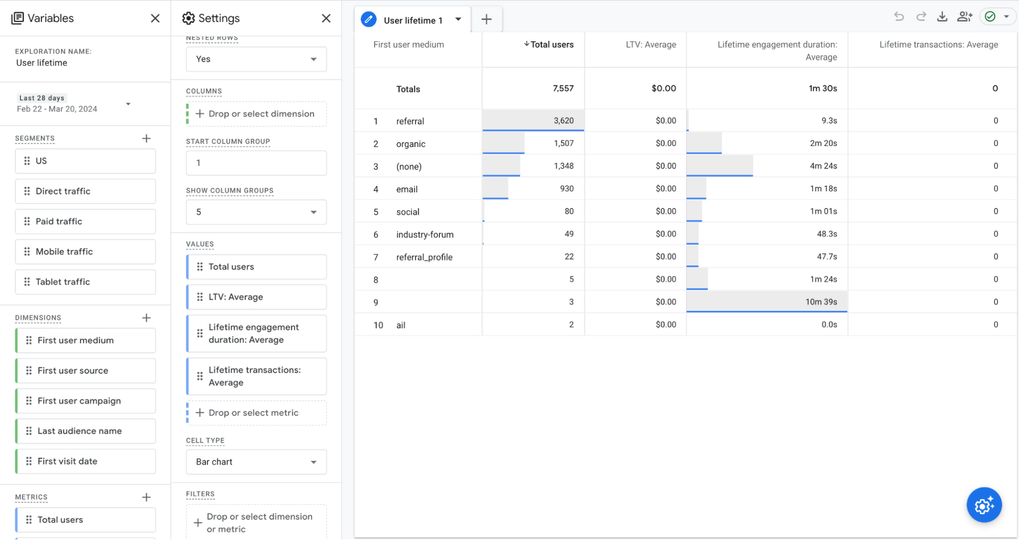Image resolution: width=1019 pixels, height=540 pixels.
Task: Open the blue insights gear button
Action: 983,505
